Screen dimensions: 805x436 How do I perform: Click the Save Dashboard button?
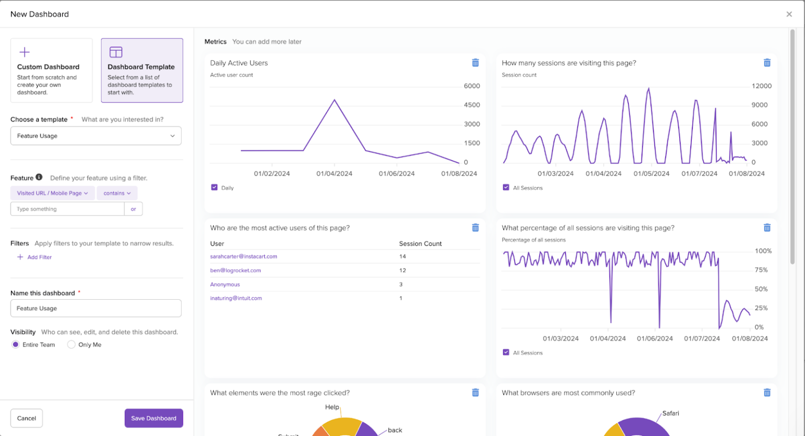coord(154,418)
